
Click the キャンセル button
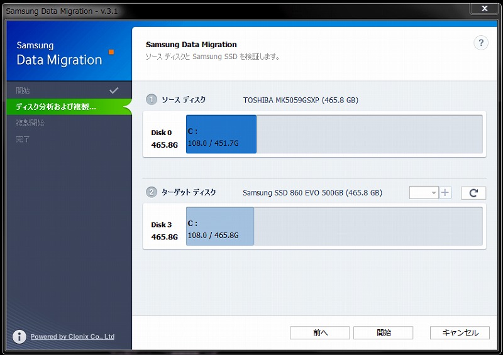tap(460, 333)
